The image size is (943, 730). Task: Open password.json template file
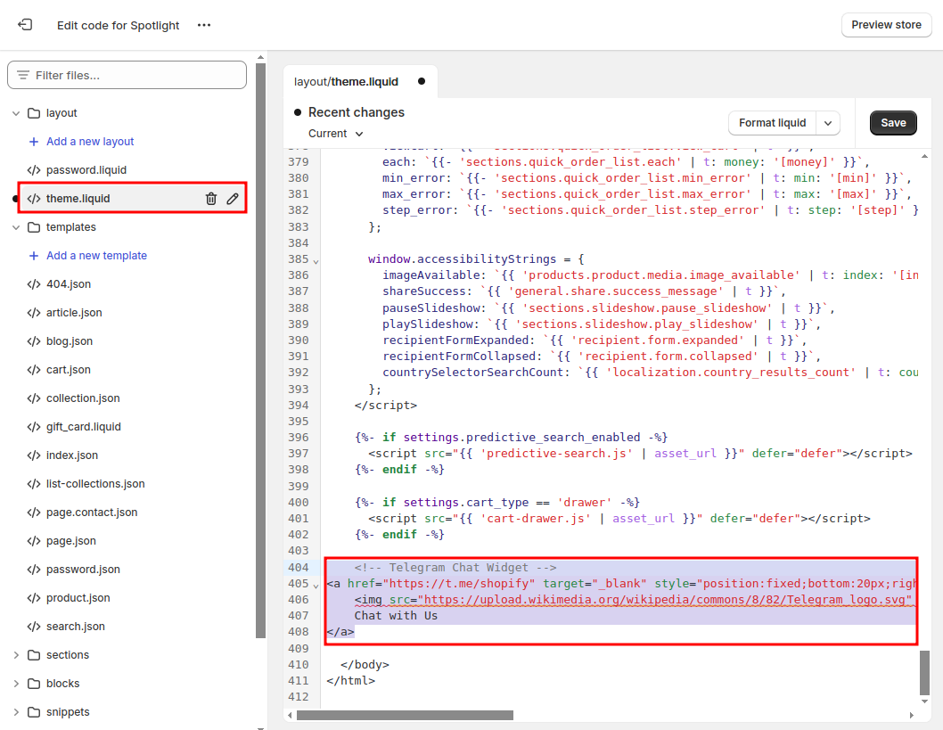coord(83,570)
